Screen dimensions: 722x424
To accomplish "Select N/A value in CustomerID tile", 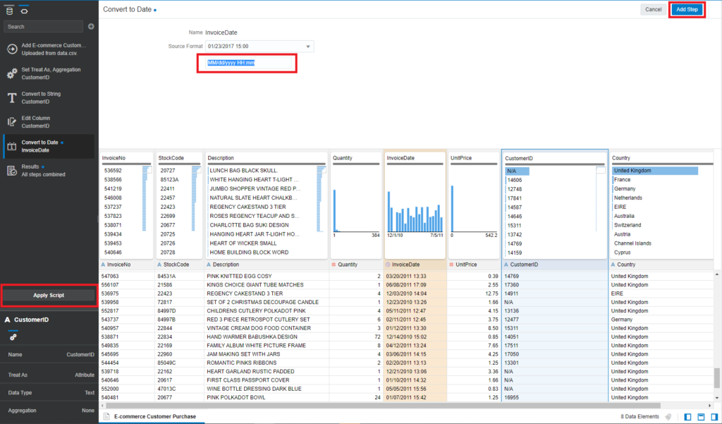I will pyautogui.click(x=517, y=171).
